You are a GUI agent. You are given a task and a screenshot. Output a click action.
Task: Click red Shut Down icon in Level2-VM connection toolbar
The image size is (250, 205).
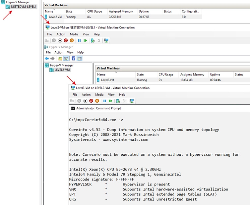point(66,40)
